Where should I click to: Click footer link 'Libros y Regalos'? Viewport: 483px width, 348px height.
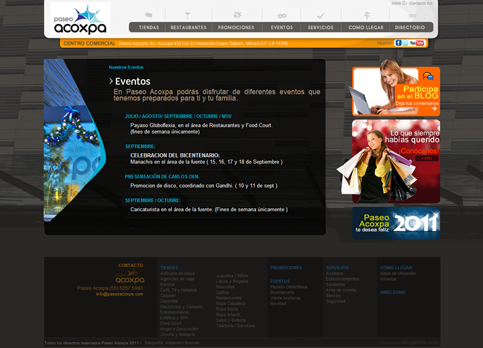[x=232, y=281]
